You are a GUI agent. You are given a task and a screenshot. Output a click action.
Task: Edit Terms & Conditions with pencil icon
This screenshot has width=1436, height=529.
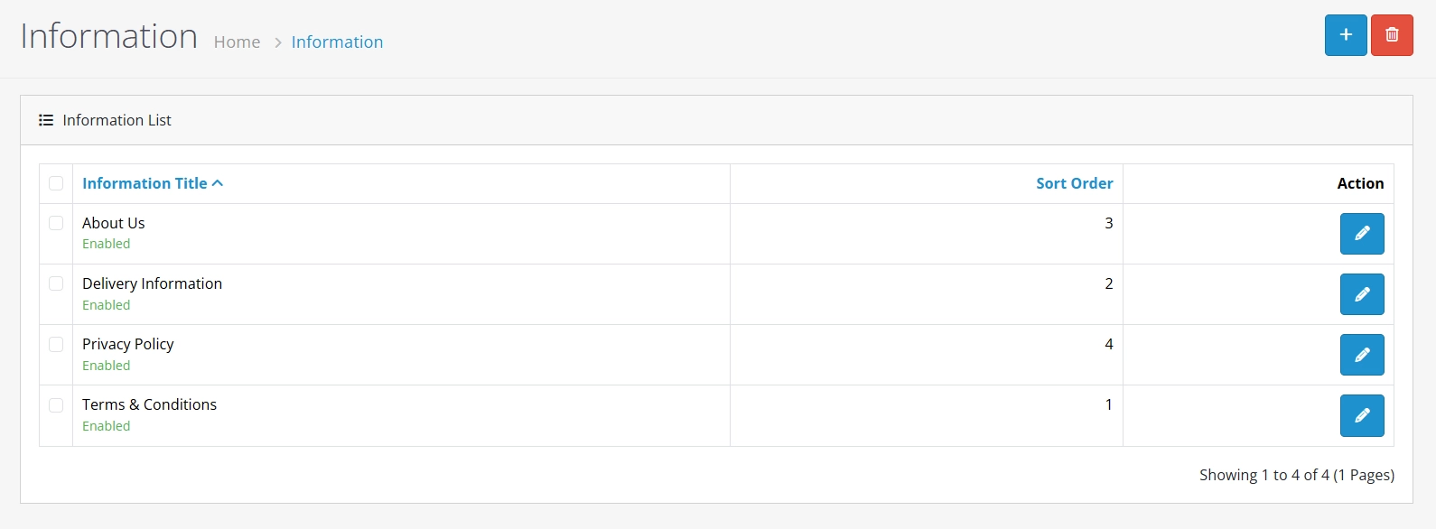pyautogui.click(x=1362, y=415)
